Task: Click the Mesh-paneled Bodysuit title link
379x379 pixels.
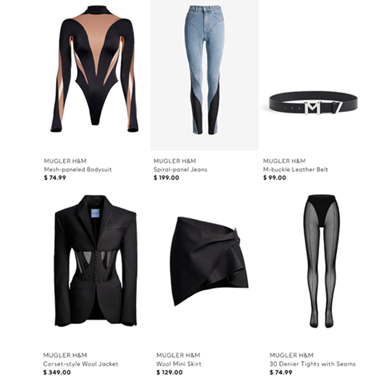Action: pos(78,170)
